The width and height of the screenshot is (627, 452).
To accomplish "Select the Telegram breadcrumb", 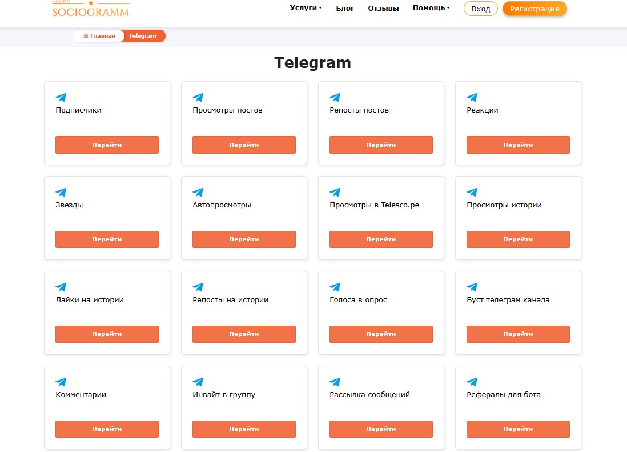I will point(143,35).
